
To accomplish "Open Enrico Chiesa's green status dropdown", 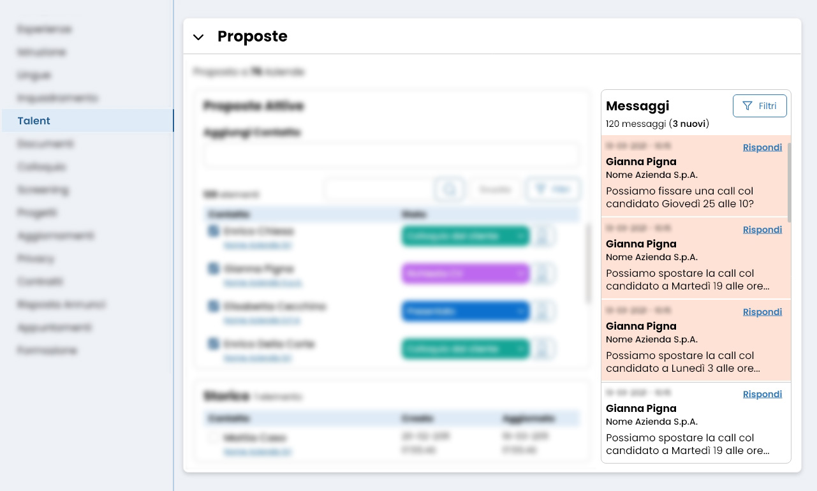I will pos(465,236).
